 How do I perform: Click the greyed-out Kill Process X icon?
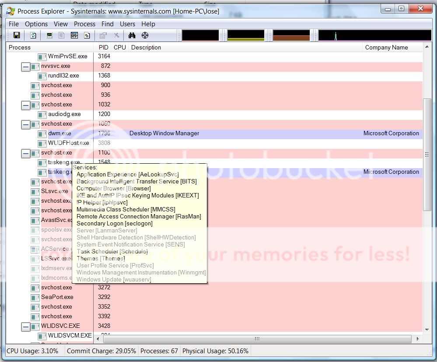click(x=116, y=35)
